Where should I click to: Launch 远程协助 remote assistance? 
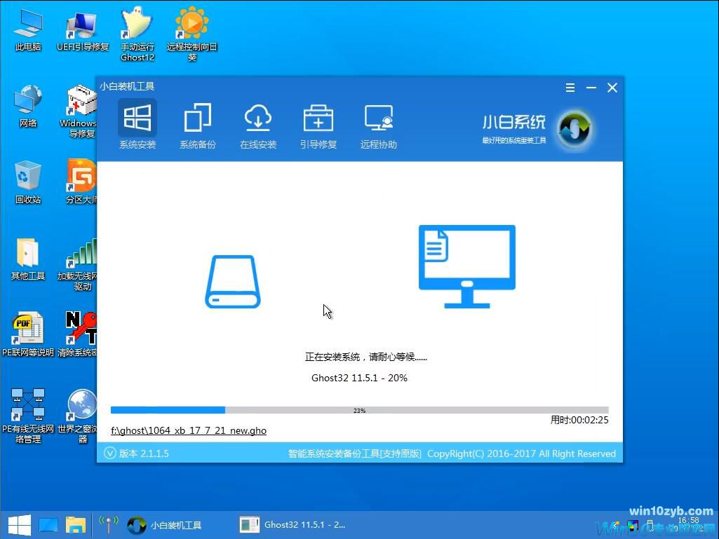378,125
